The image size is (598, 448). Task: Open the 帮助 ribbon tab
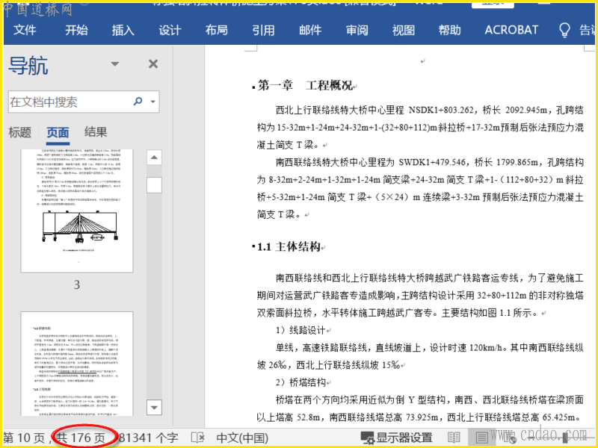click(450, 30)
